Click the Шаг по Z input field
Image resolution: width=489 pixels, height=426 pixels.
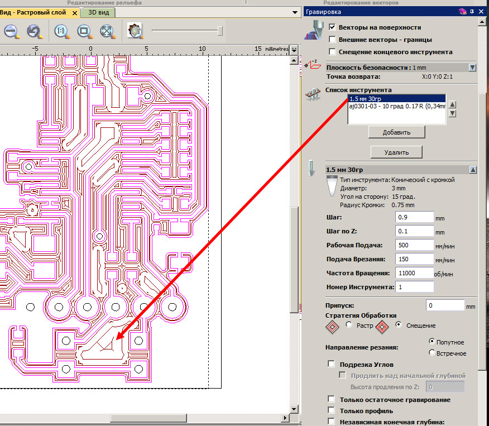point(414,231)
